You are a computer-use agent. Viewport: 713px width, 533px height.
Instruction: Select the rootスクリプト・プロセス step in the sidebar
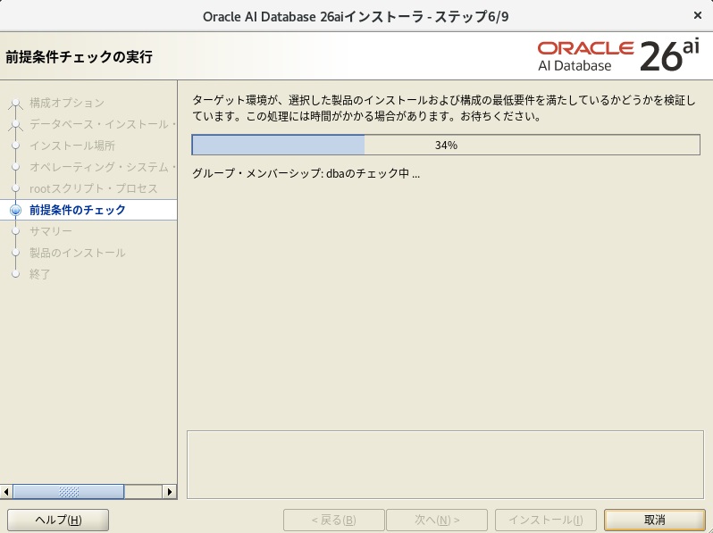point(93,188)
